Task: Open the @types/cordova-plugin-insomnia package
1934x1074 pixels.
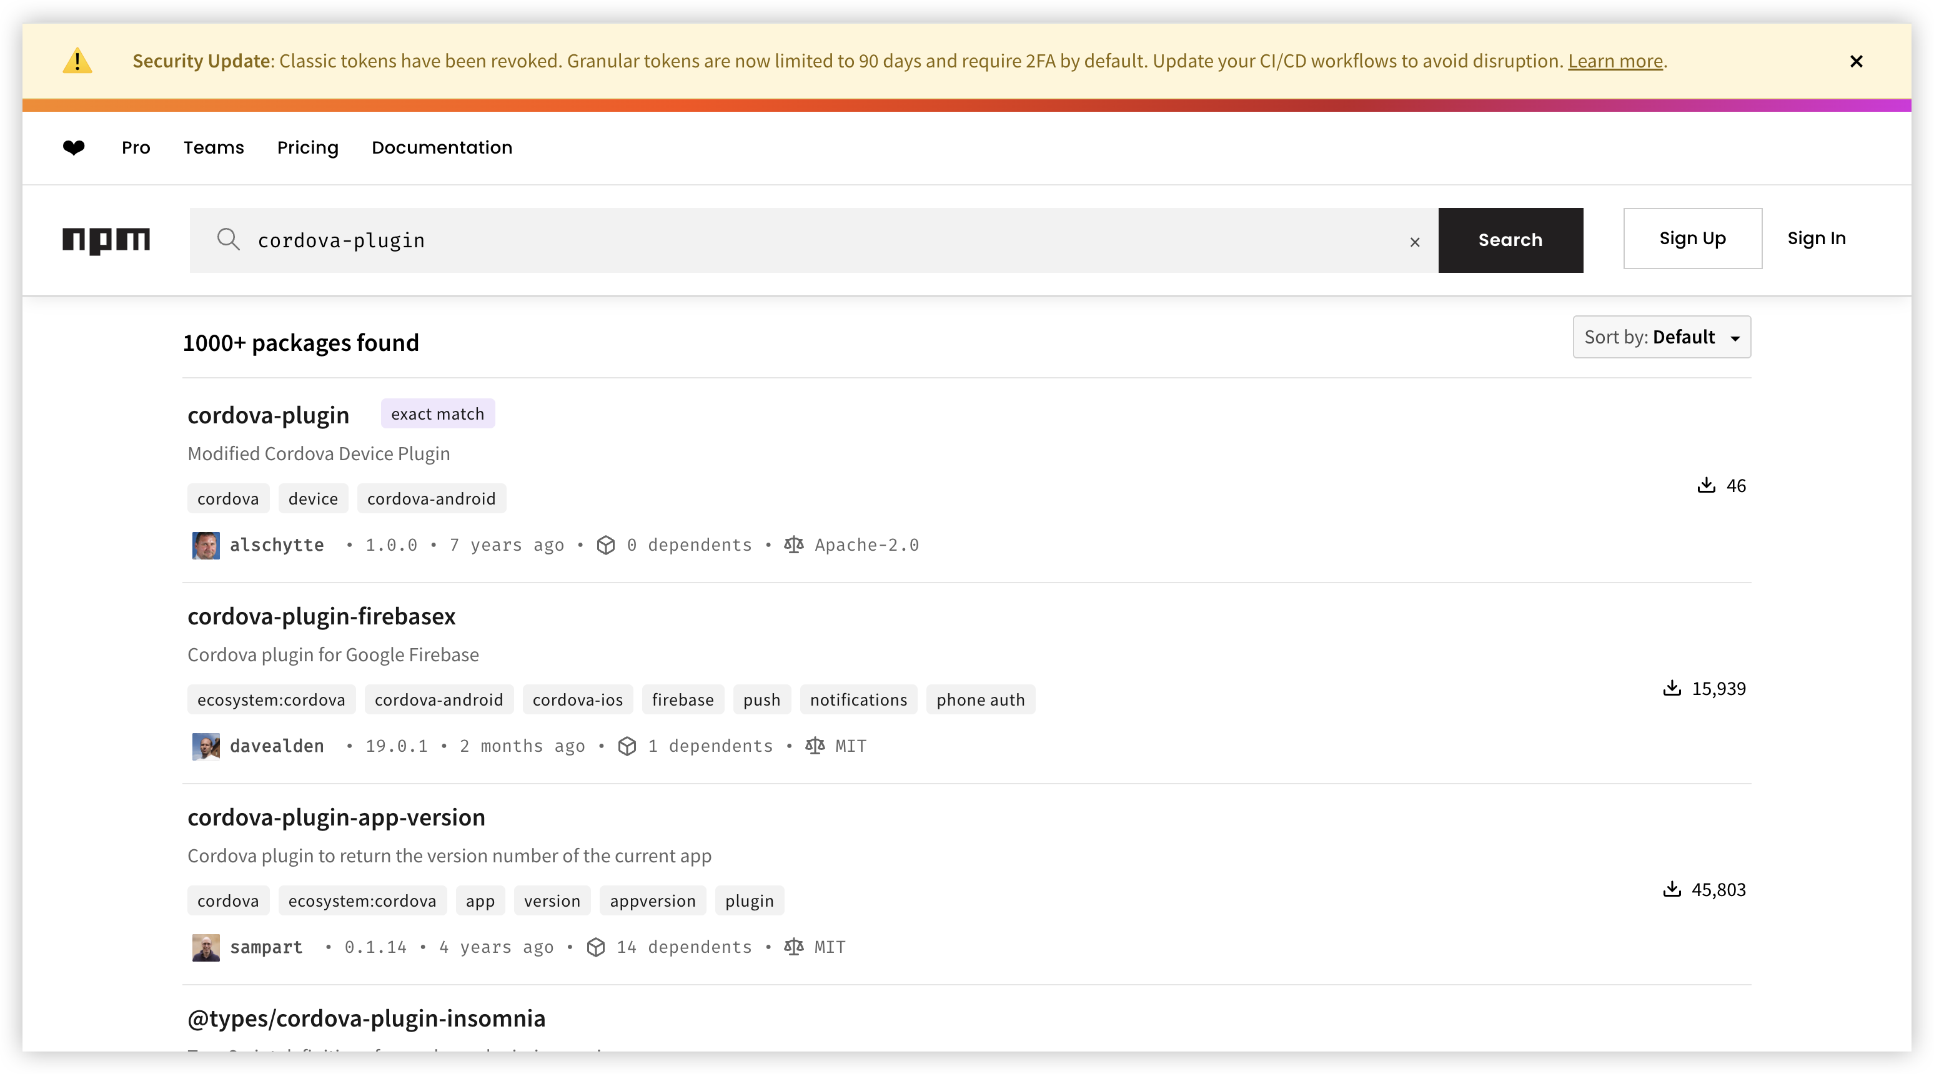Action: pyautogui.click(x=367, y=1018)
